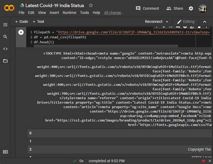Click code line df = pd.read_csv(filepath)
The image size is (213, 164).
60,37
